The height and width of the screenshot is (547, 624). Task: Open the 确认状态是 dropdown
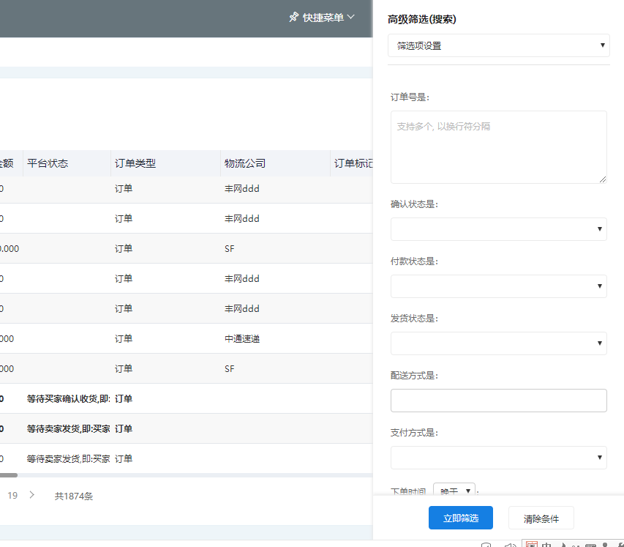coord(498,229)
